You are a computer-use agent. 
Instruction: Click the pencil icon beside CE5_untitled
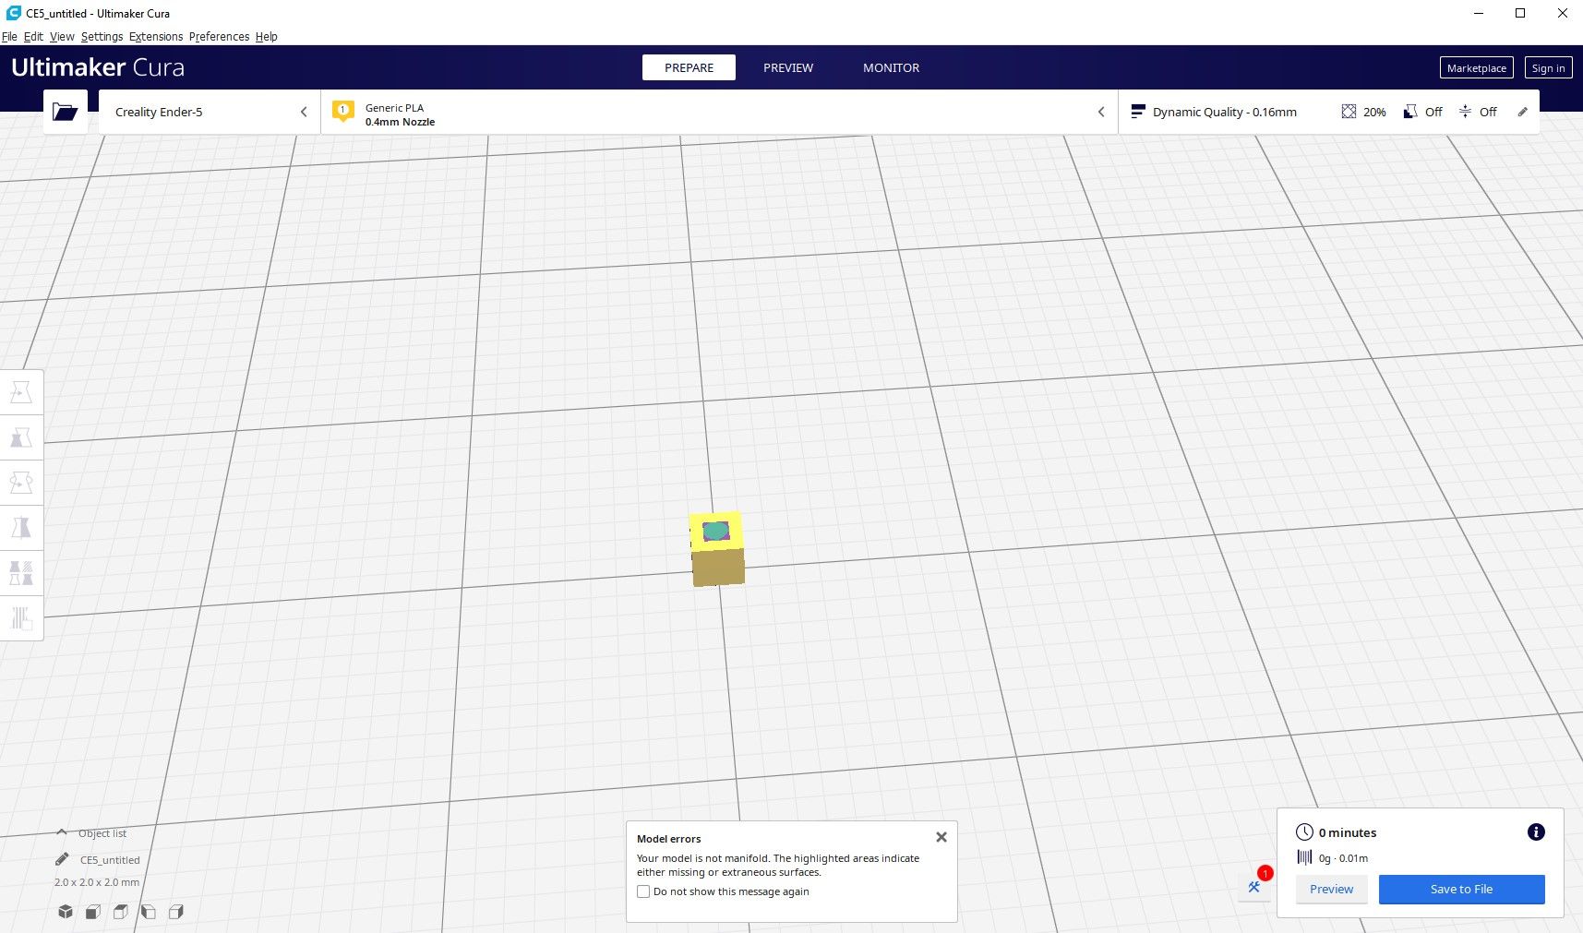62,859
